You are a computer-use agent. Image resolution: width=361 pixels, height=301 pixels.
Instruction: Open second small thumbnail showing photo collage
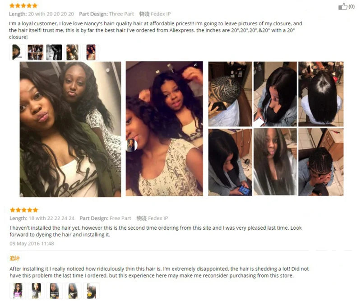[36, 52]
